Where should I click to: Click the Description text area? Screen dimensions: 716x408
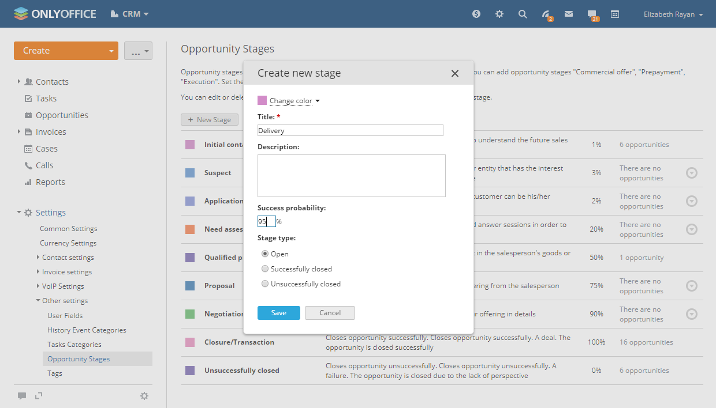click(351, 176)
